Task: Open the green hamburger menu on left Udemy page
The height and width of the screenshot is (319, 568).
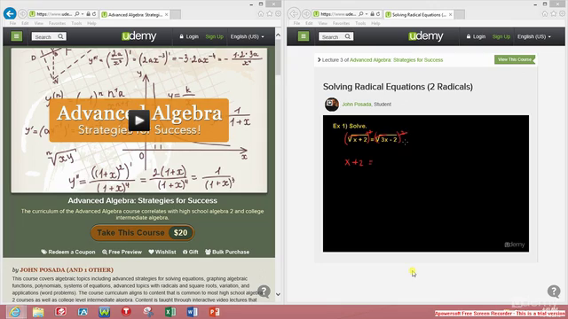Action: click(x=16, y=36)
